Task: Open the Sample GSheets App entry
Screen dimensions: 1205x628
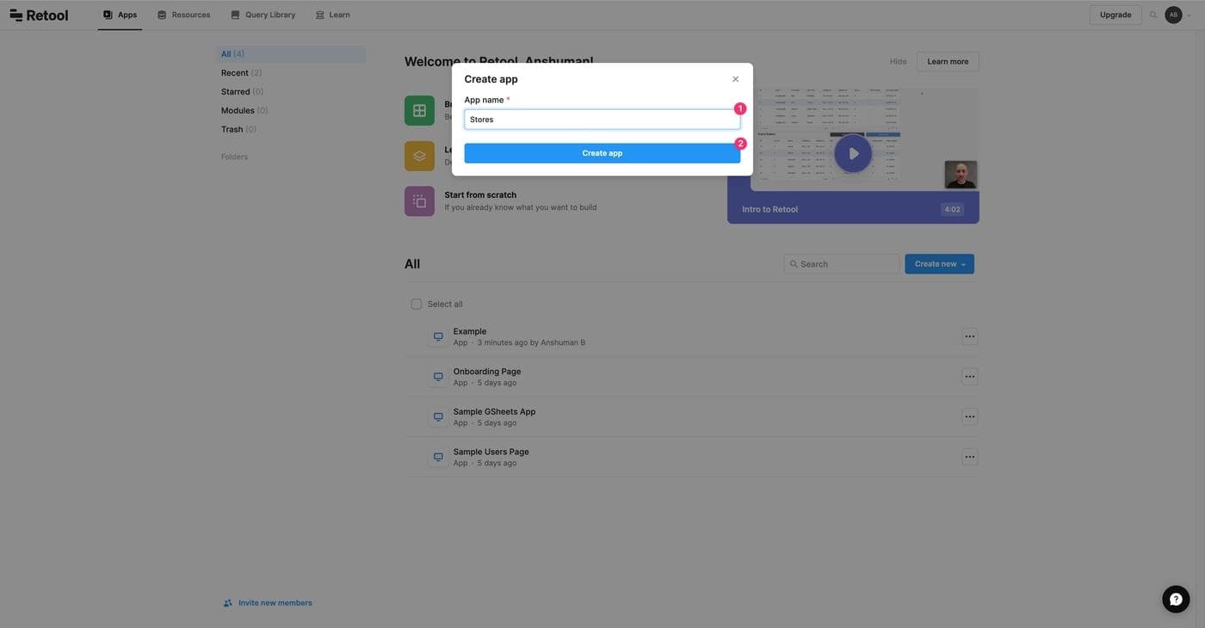Action: click(x=494, y=411)
